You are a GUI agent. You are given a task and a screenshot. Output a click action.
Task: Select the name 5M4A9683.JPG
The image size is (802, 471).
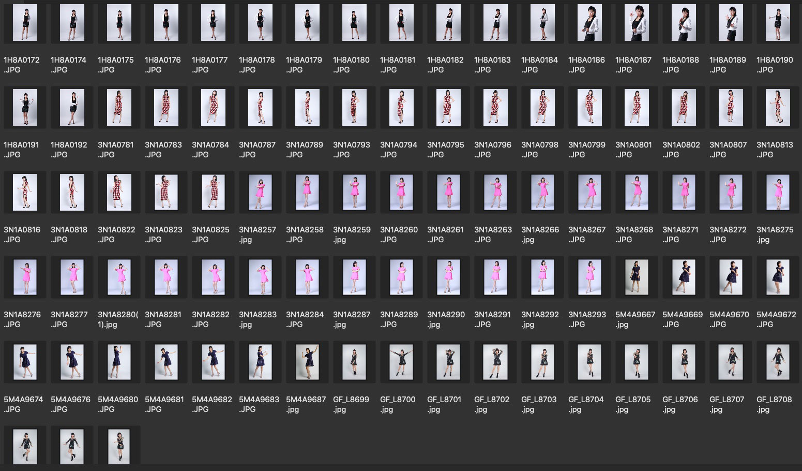(259, 404)
